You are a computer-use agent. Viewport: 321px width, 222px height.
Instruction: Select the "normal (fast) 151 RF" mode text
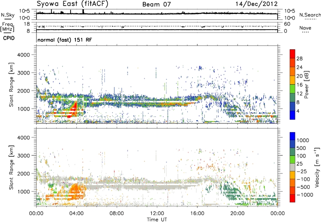point(65,40)
